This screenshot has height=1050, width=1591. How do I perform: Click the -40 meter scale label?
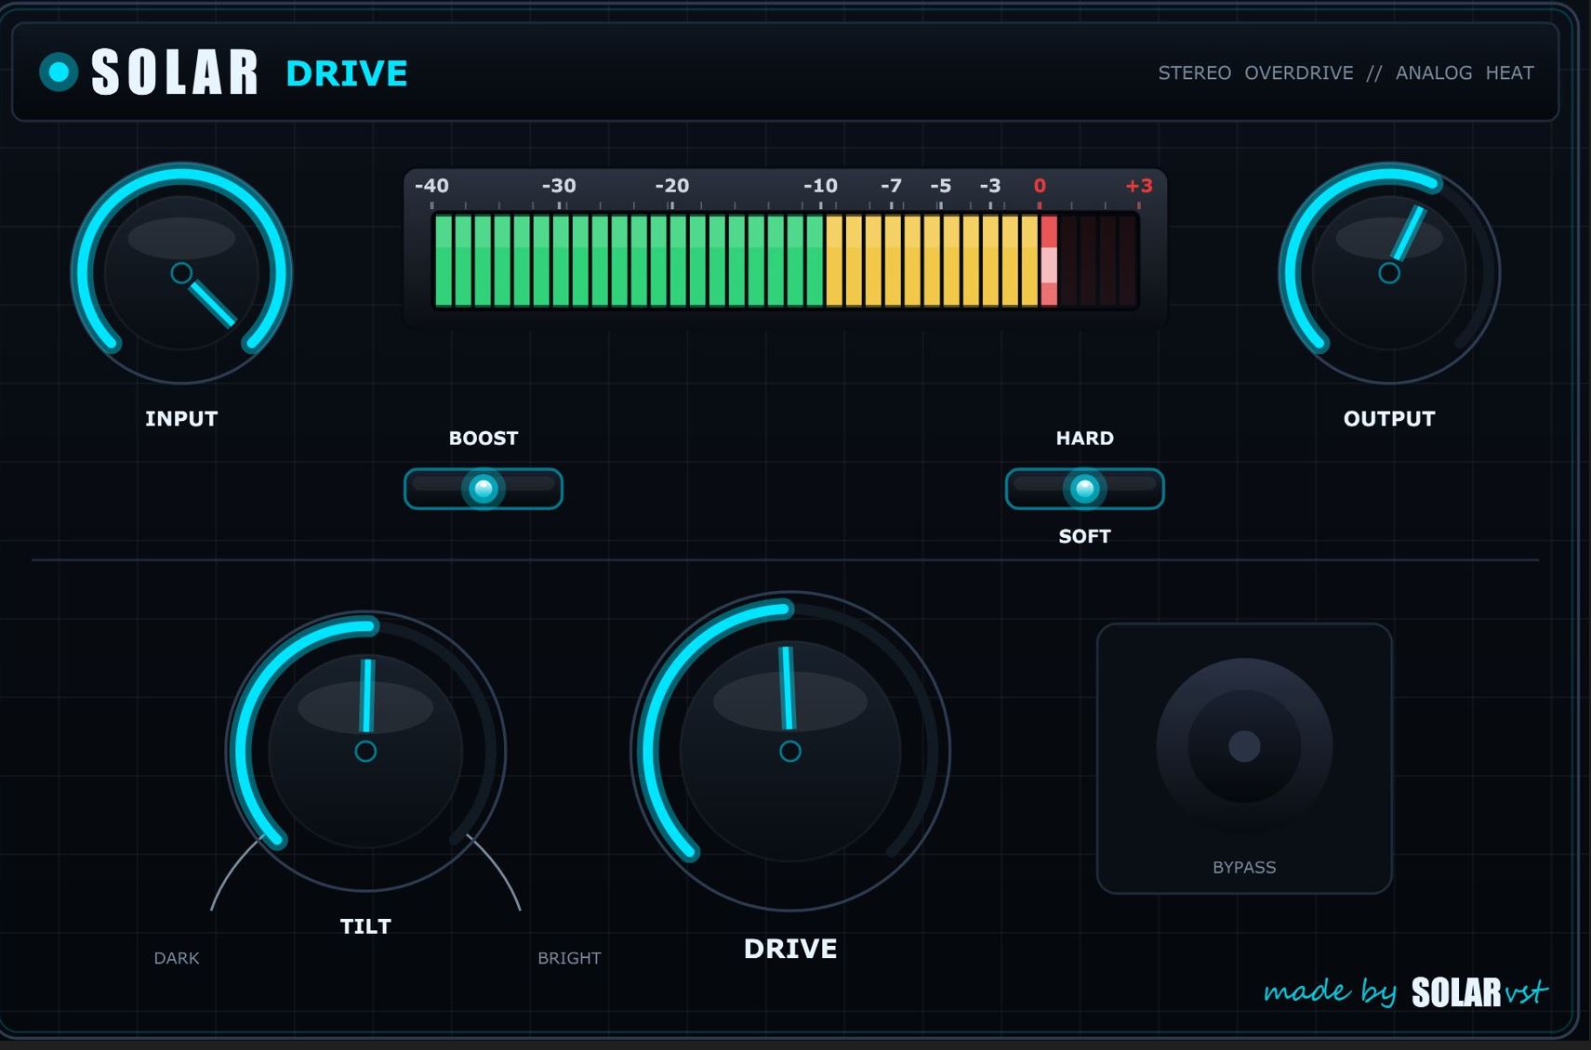(431, 185)
